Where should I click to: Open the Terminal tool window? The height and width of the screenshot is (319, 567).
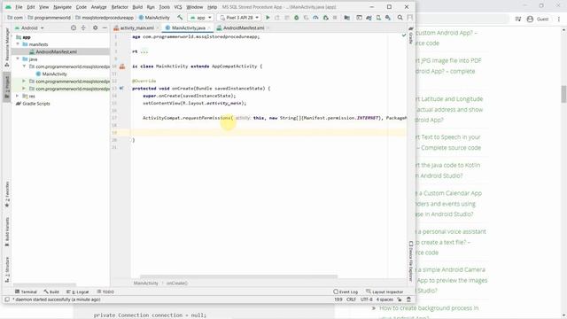(x=26, y=292)
